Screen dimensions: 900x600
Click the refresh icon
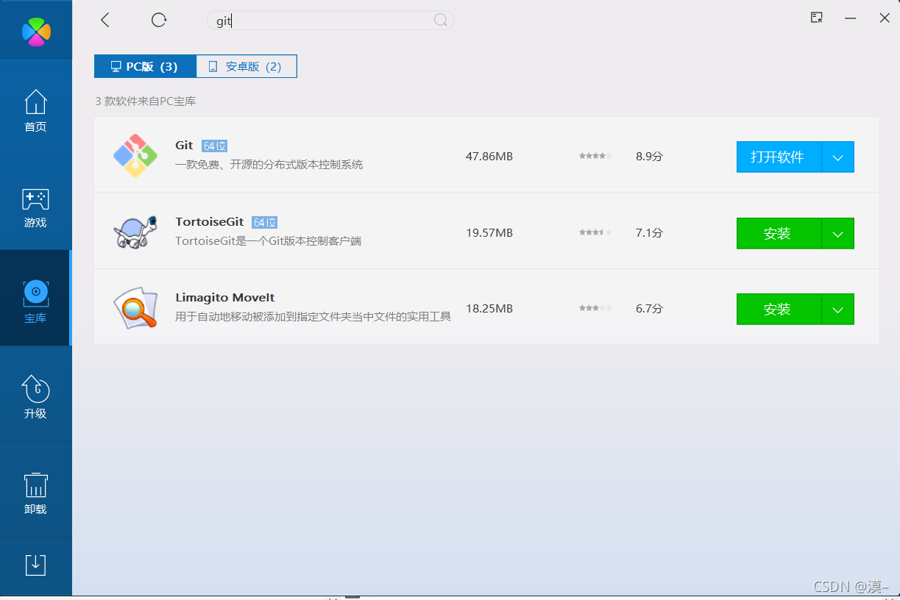159,20
